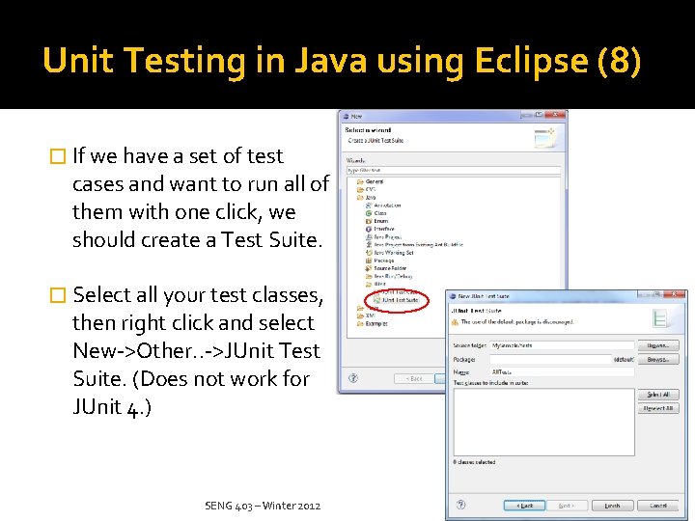
Task: Click Java Project from Existing Ant Buildfile icon
Action: (369, 244)
